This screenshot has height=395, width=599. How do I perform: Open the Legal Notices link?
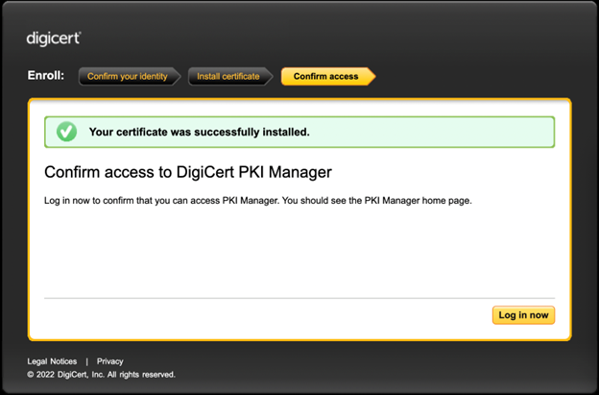pos(52,361)
